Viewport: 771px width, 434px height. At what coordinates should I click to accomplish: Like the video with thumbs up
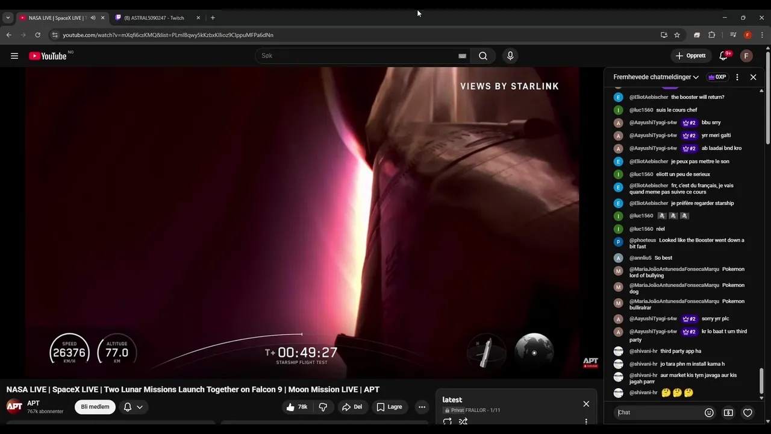pos(297,407)
